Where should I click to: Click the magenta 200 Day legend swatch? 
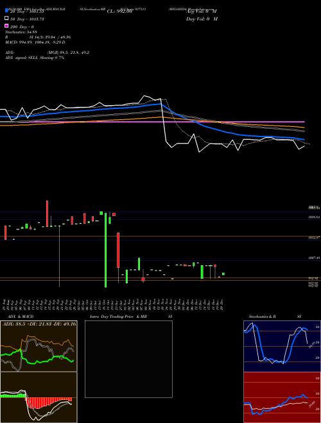7,26
